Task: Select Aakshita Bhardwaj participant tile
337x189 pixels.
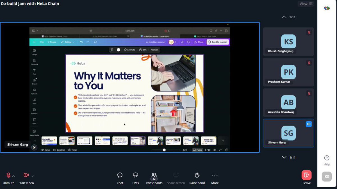Action: [x=288, y=103]
